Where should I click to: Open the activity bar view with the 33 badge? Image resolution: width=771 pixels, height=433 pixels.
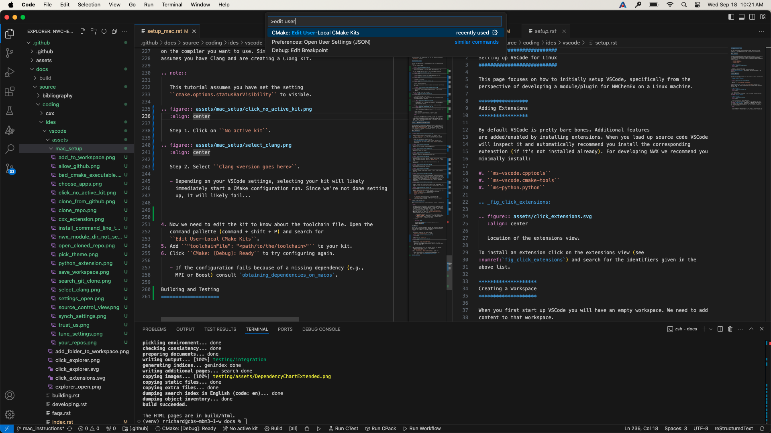click(x=10, y=168)
